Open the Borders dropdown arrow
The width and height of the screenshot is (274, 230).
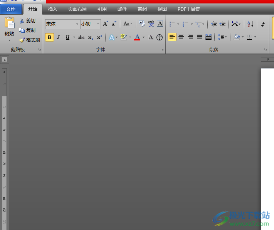pos(255,37)
